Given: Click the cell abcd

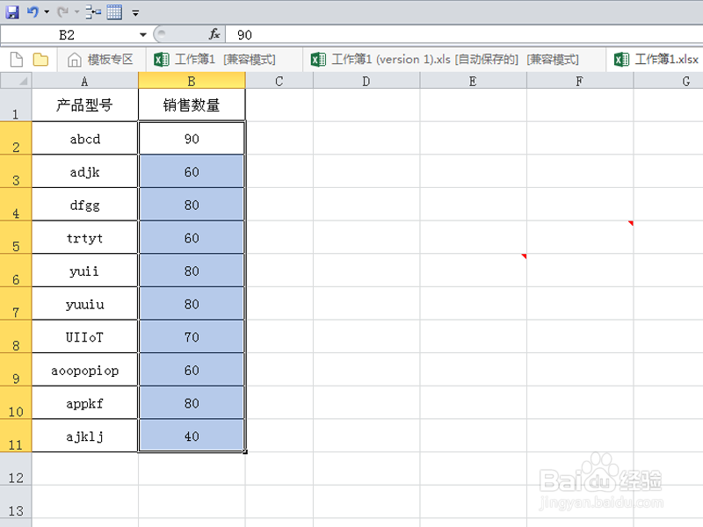Looking at the screenshot, I should coord(84,138).
